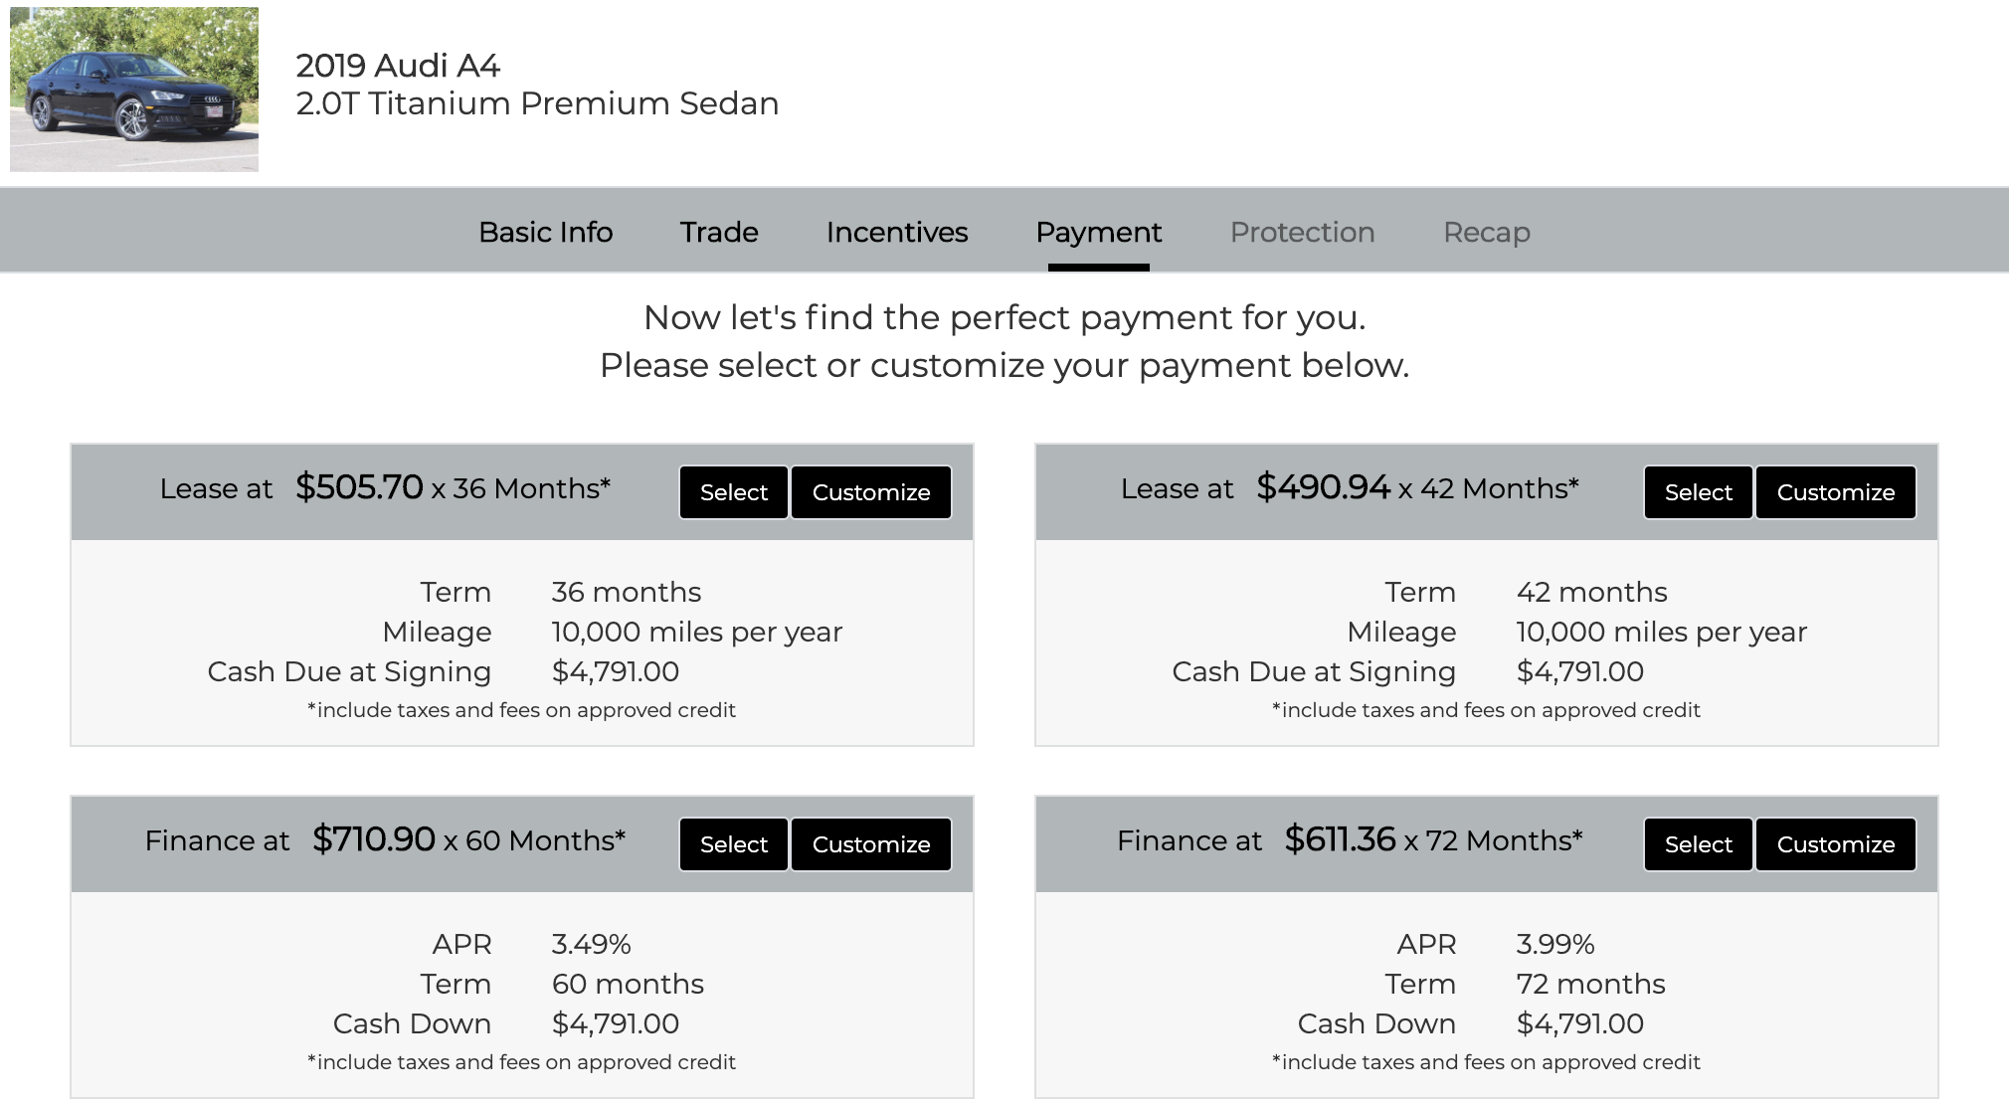This screenshot has width=2009, height=1106.
Task: Click the $490.94 x 42 Months header
Action: [1417, 487]
